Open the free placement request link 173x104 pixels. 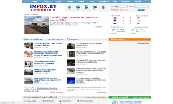[x=96, y=97]
